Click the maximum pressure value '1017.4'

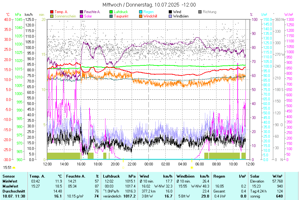pyautogui.click(x=130, y=186)
